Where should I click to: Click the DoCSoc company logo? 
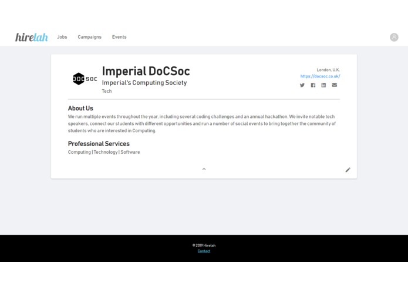click(85, 79)
